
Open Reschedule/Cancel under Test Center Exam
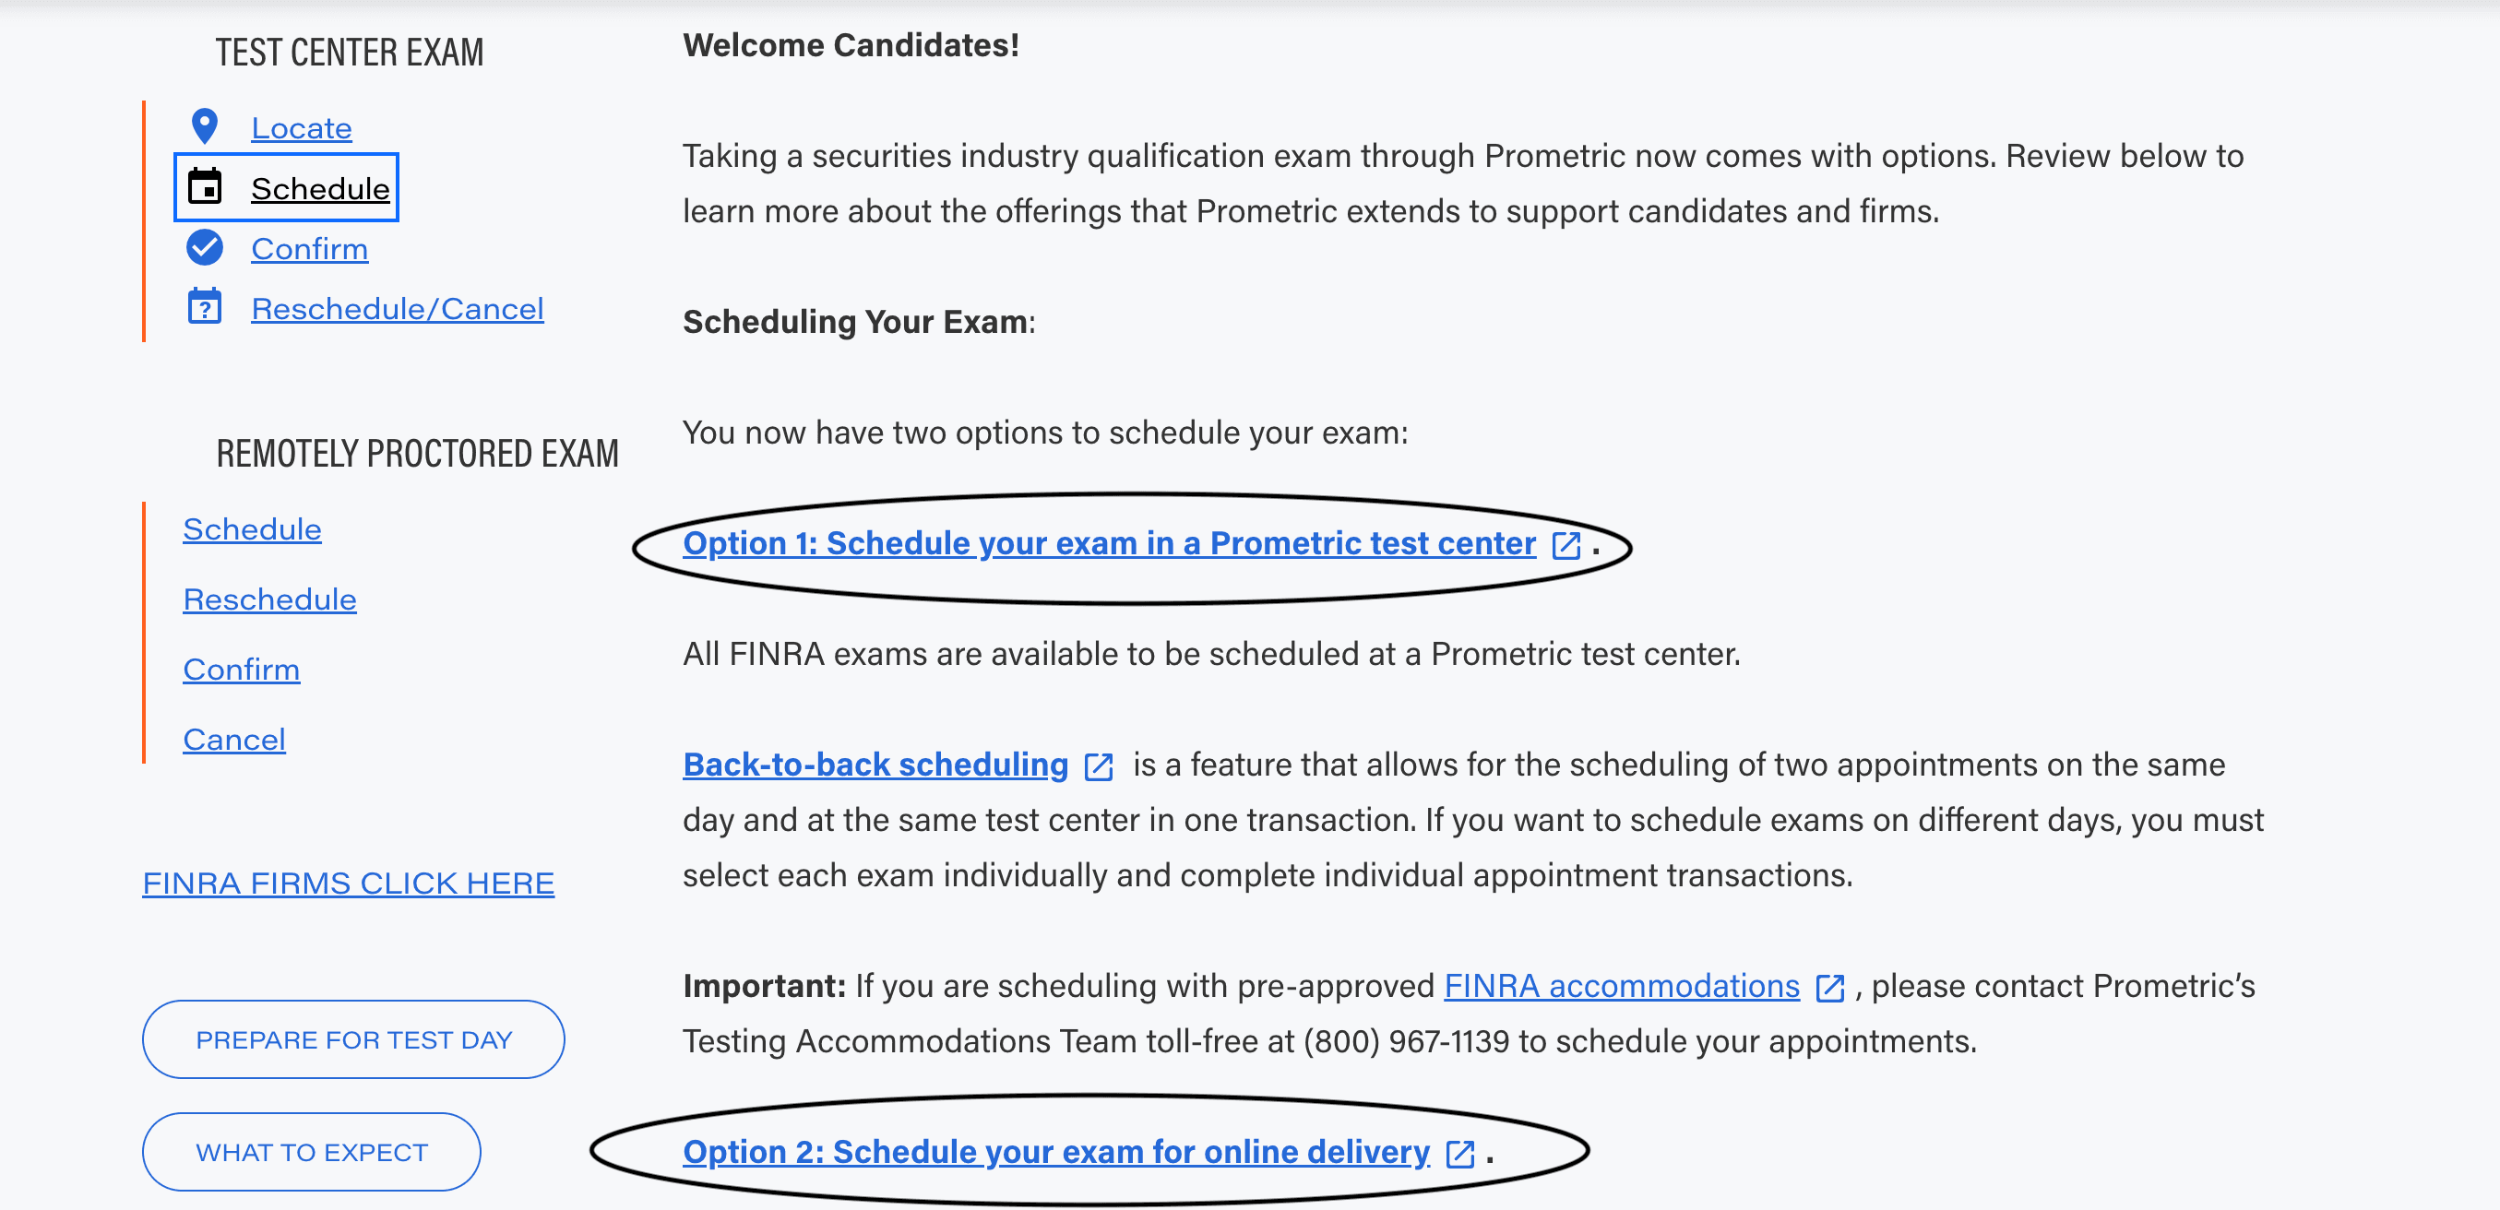pyautogui.click(x=397, y=309)
